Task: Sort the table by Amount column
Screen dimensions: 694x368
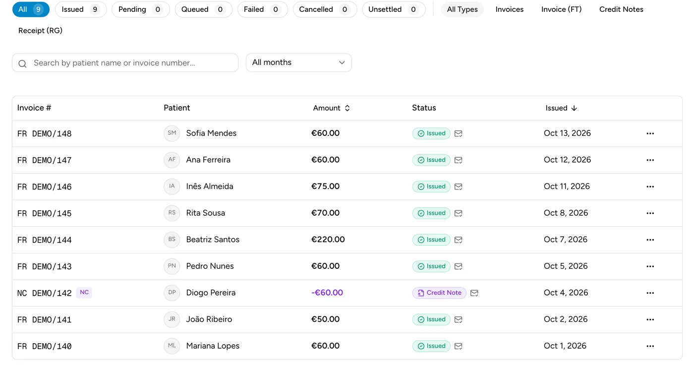Action: [332, 108]
